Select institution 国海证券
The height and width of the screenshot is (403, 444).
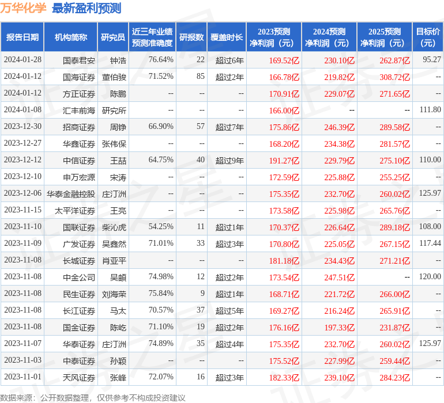coord(79,77)
